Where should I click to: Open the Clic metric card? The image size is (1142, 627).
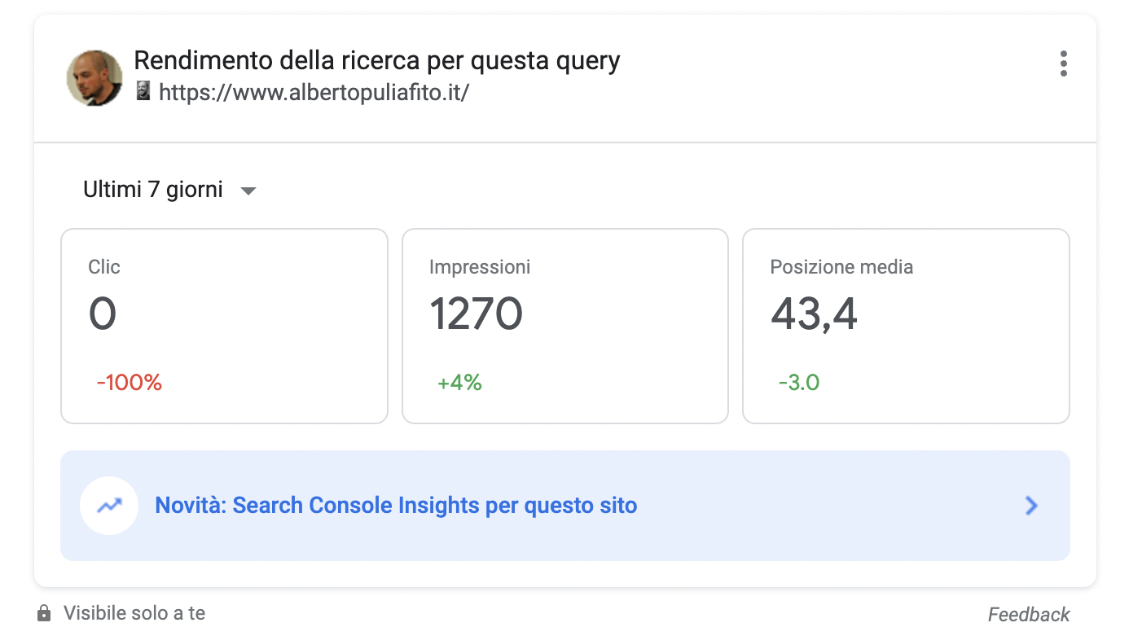(224, 326)
